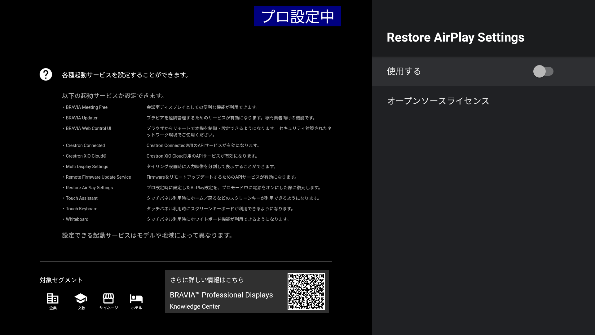Toggle the 使用する switch
This screenshot has height=335, width=595.
click(x=543, y=71)
